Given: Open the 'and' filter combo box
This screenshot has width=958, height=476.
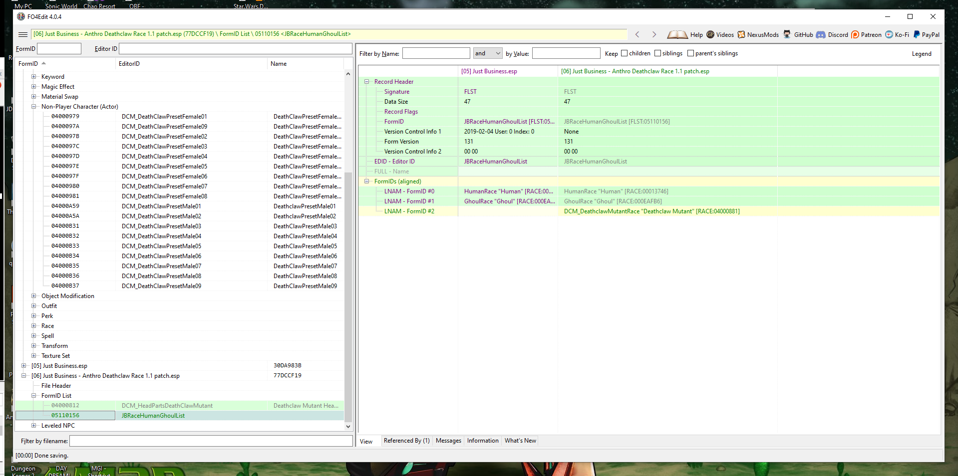Looking at the screenshot, I should point(488,53).
